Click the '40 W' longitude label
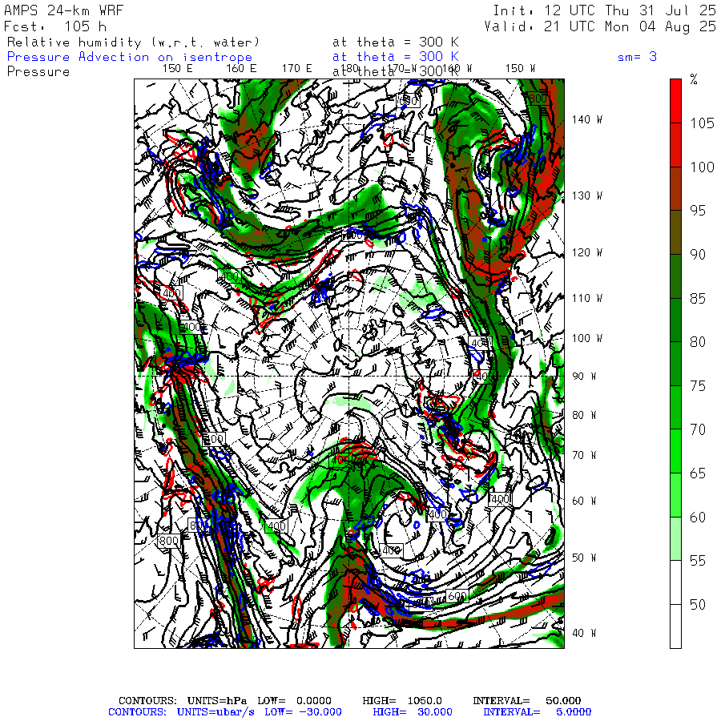 (584, 633)
